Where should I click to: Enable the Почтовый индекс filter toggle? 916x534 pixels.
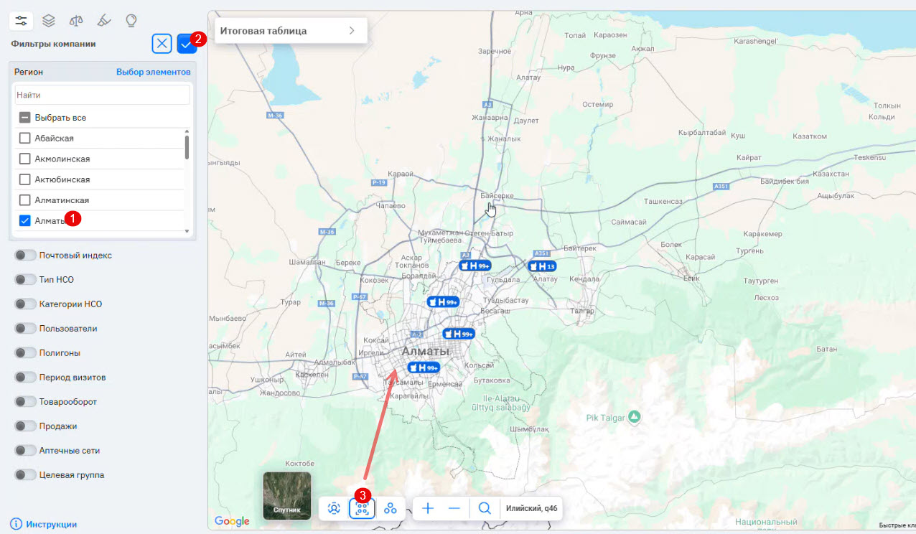(25, 255)
